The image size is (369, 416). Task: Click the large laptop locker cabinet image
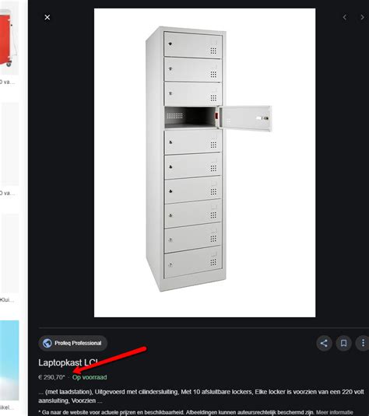(205, 163)
